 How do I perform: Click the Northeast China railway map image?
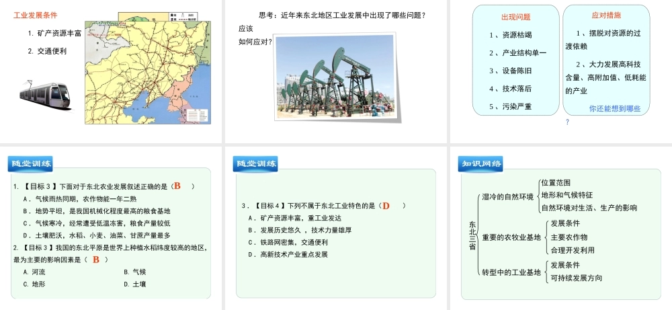pyautogui.click(x=147, y=73)
